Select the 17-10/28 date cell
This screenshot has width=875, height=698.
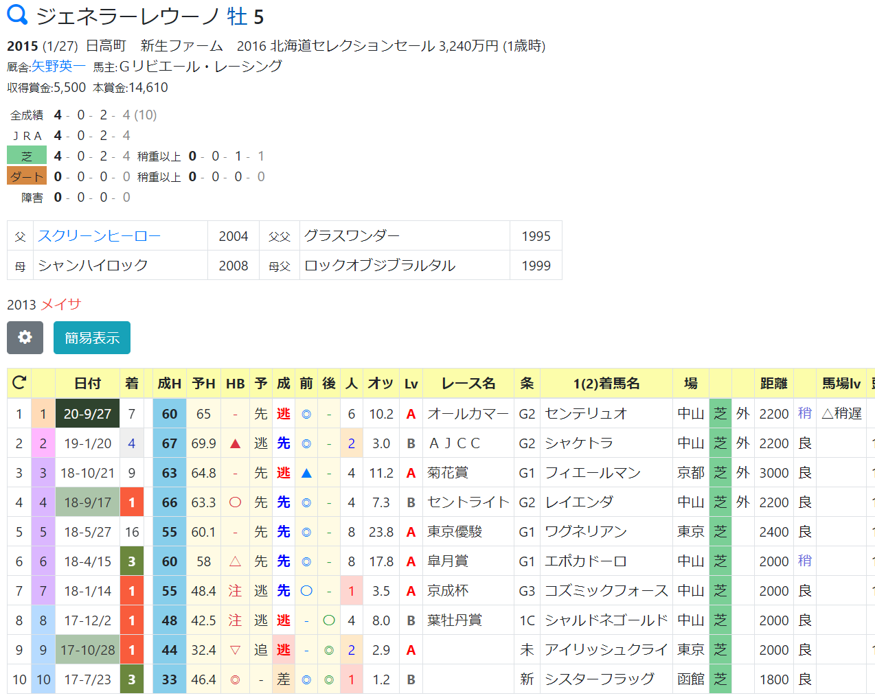tap(87, 649)
